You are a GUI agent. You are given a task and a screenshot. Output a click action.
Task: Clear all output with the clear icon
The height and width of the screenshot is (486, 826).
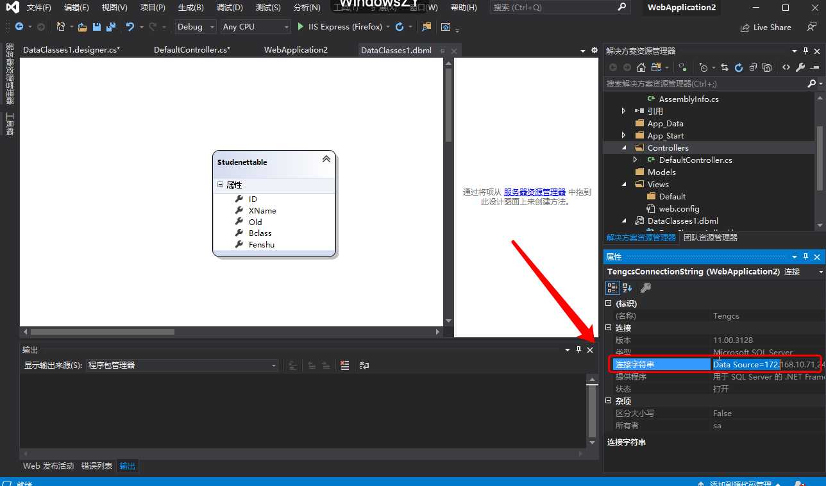click(x=345, y=365)
